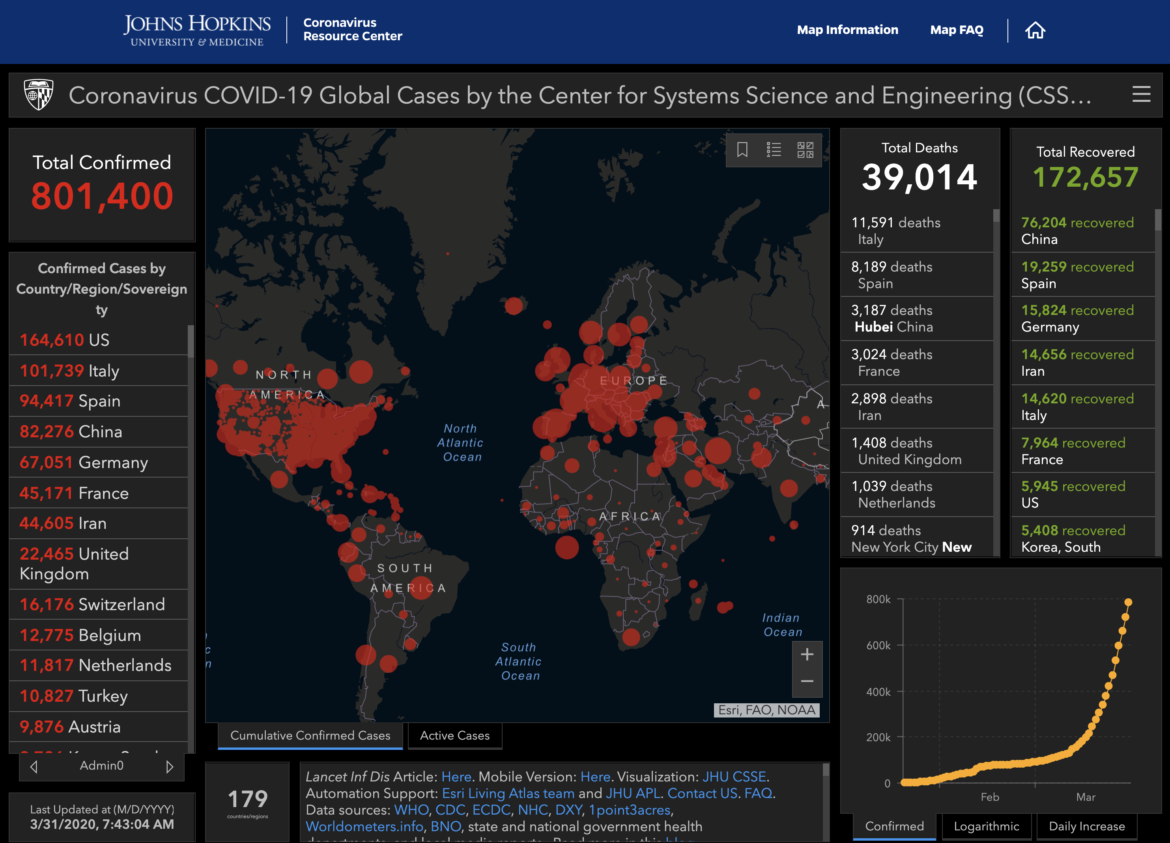The height and width of the screenshot is (843, 1170).
Task: Open the CDC data source link
Action: pyautogui.click(x=450, y=810)
